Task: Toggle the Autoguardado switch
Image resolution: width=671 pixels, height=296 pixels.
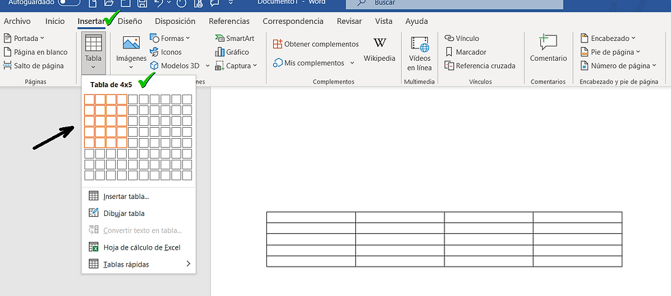Action: tap(69, 3)
